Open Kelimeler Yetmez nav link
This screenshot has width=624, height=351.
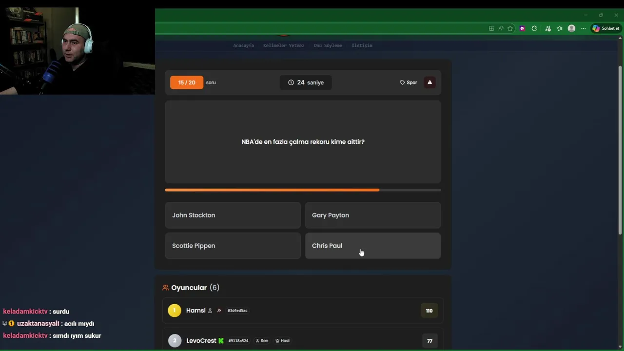[284, 45]
